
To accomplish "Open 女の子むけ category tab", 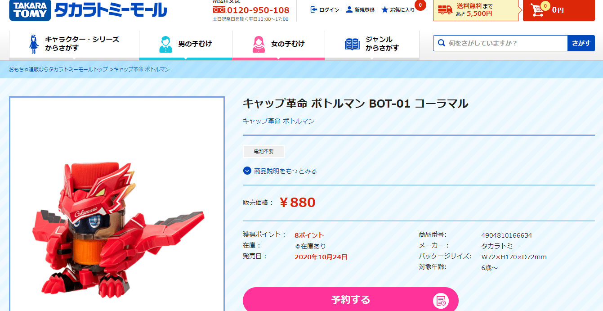I will (278, 44).
